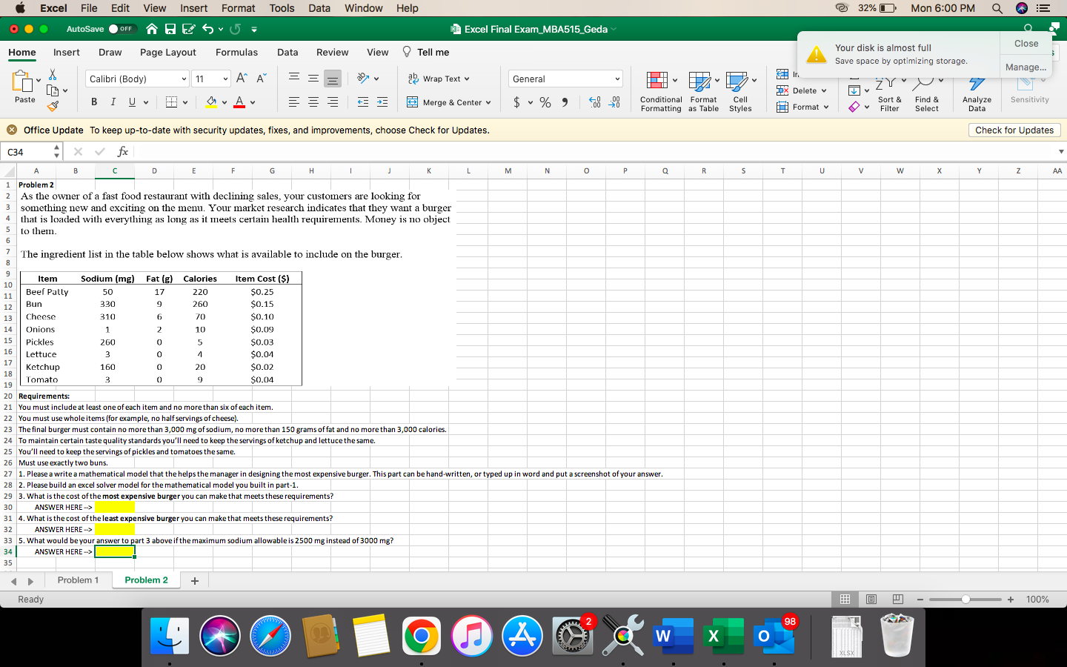Select the Problem 1 sheet tab

(79, 580)
